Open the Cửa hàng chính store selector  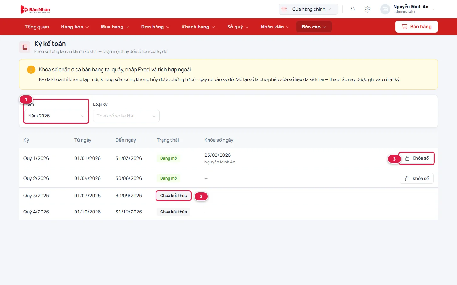tap(308, 9)
